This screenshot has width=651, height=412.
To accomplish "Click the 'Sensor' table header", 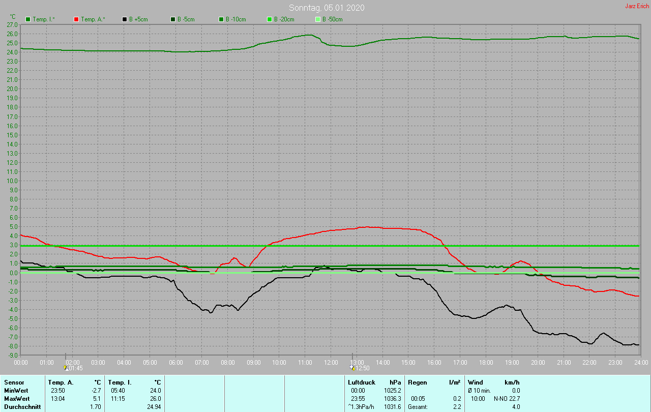I will 14,382.
